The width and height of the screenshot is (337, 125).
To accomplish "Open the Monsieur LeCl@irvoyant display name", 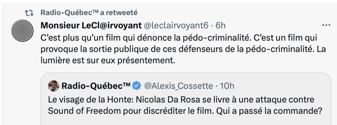I will [91, 26].
